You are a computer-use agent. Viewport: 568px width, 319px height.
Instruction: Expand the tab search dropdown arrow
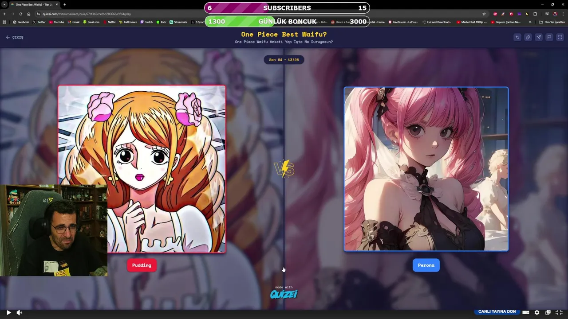[4, 4]
